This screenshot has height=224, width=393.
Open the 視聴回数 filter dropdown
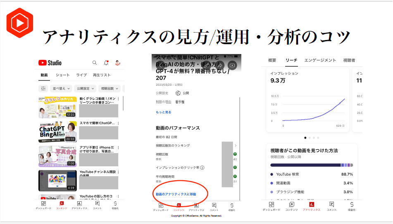tap(109, 88)
